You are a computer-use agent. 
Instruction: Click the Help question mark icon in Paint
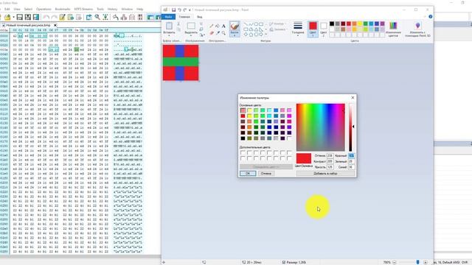click(431, 17)
